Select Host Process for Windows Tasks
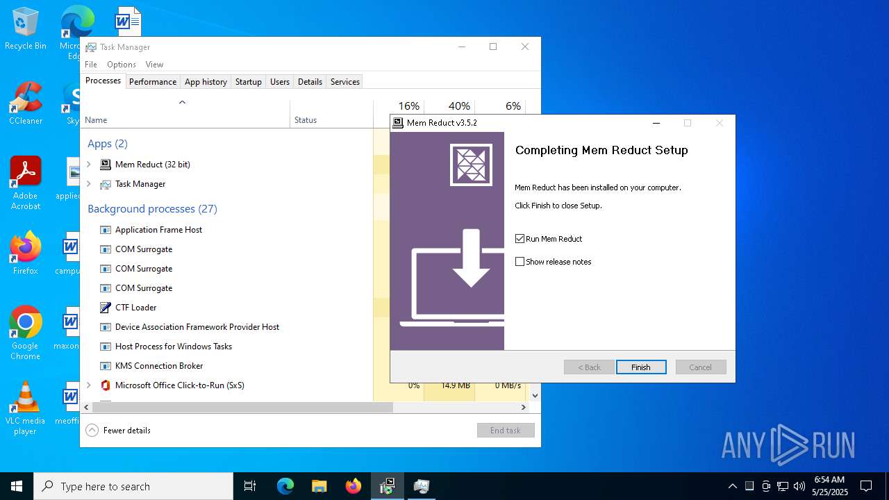889x500 pixels. coord(174,347)
